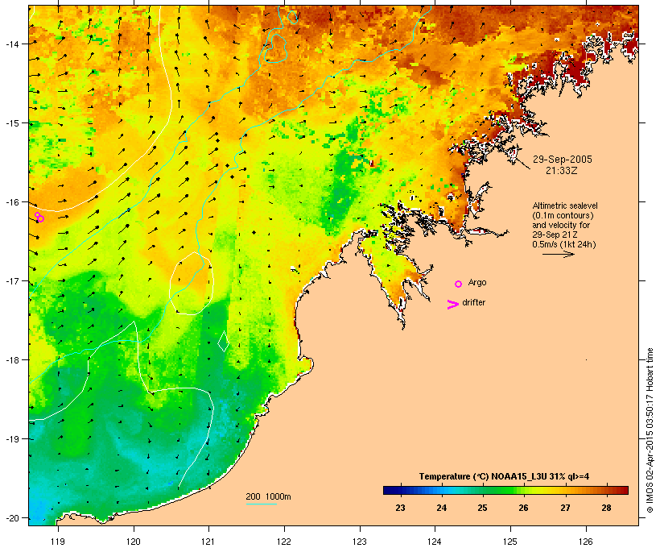Click the 25 value on color scale

click(482, 508)
